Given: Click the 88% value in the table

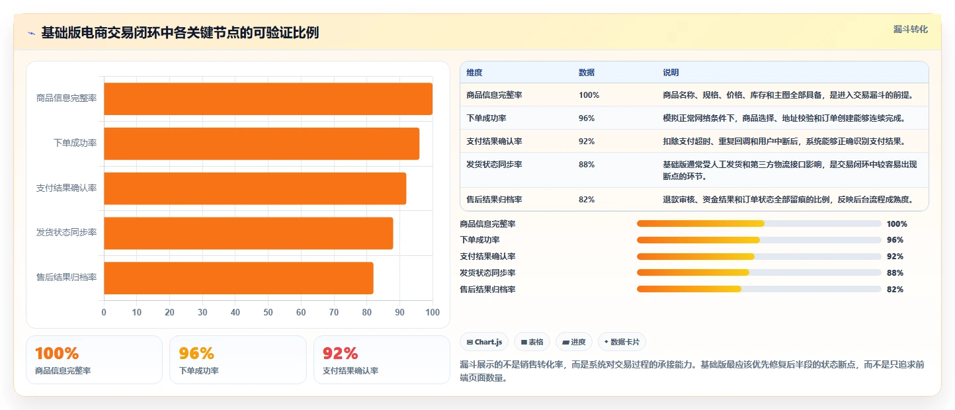Looking at the screenshot, I should [x=587, y=165].
